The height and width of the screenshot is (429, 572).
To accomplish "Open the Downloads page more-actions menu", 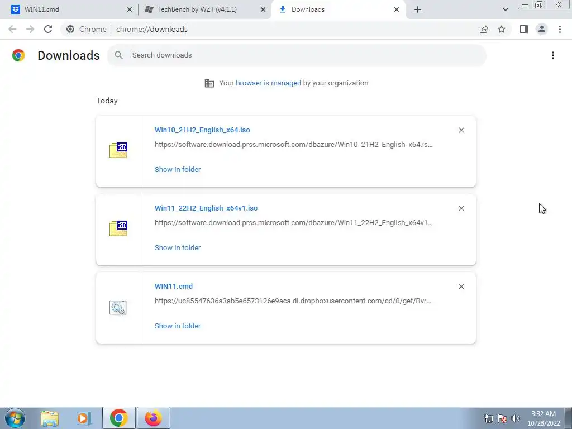I will (x=553, y=55).
